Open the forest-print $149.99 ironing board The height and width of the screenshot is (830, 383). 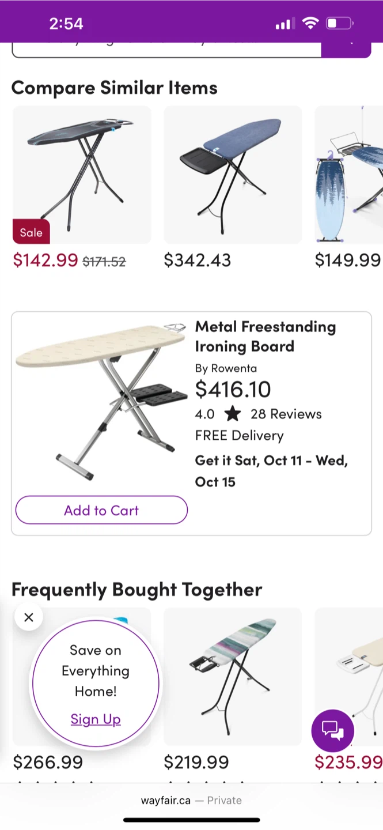pos(349,175)
